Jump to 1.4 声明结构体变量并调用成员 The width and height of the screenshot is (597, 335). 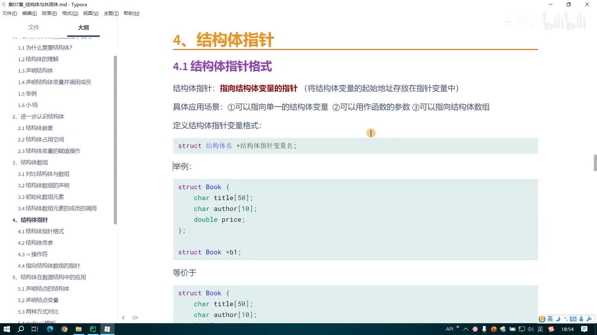[55, 82]
